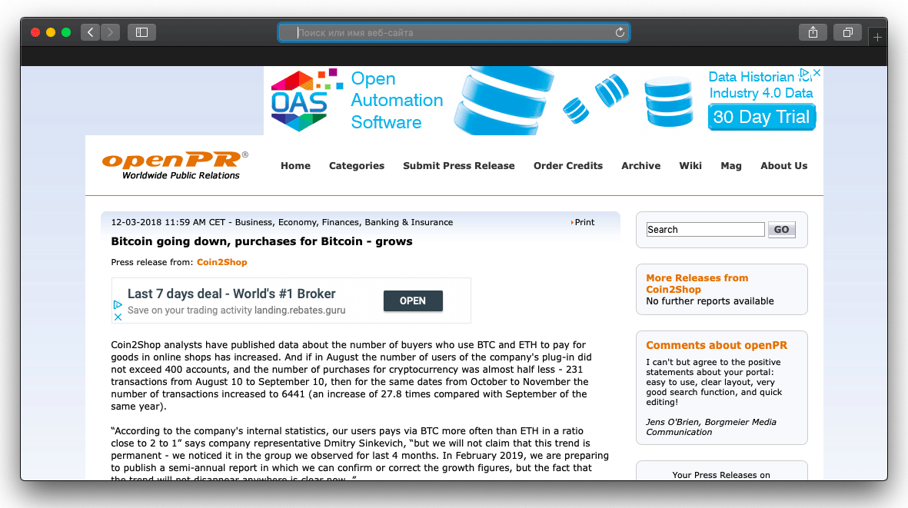Open the Categories menu item
This screenshot has width=908, height=508.
pyautogui.click(x=357, y=165)
